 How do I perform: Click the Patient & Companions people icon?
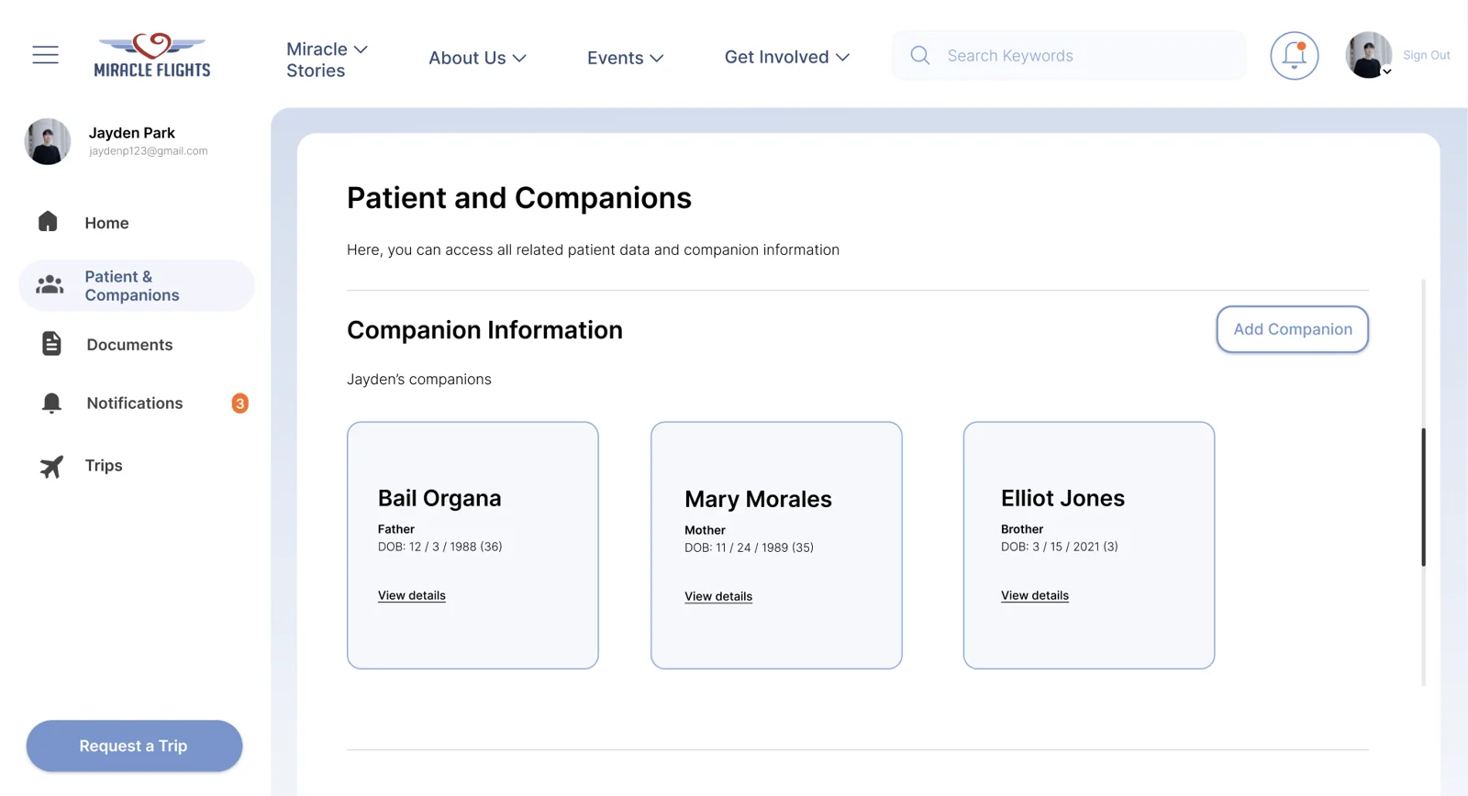(x=50, y=285)
